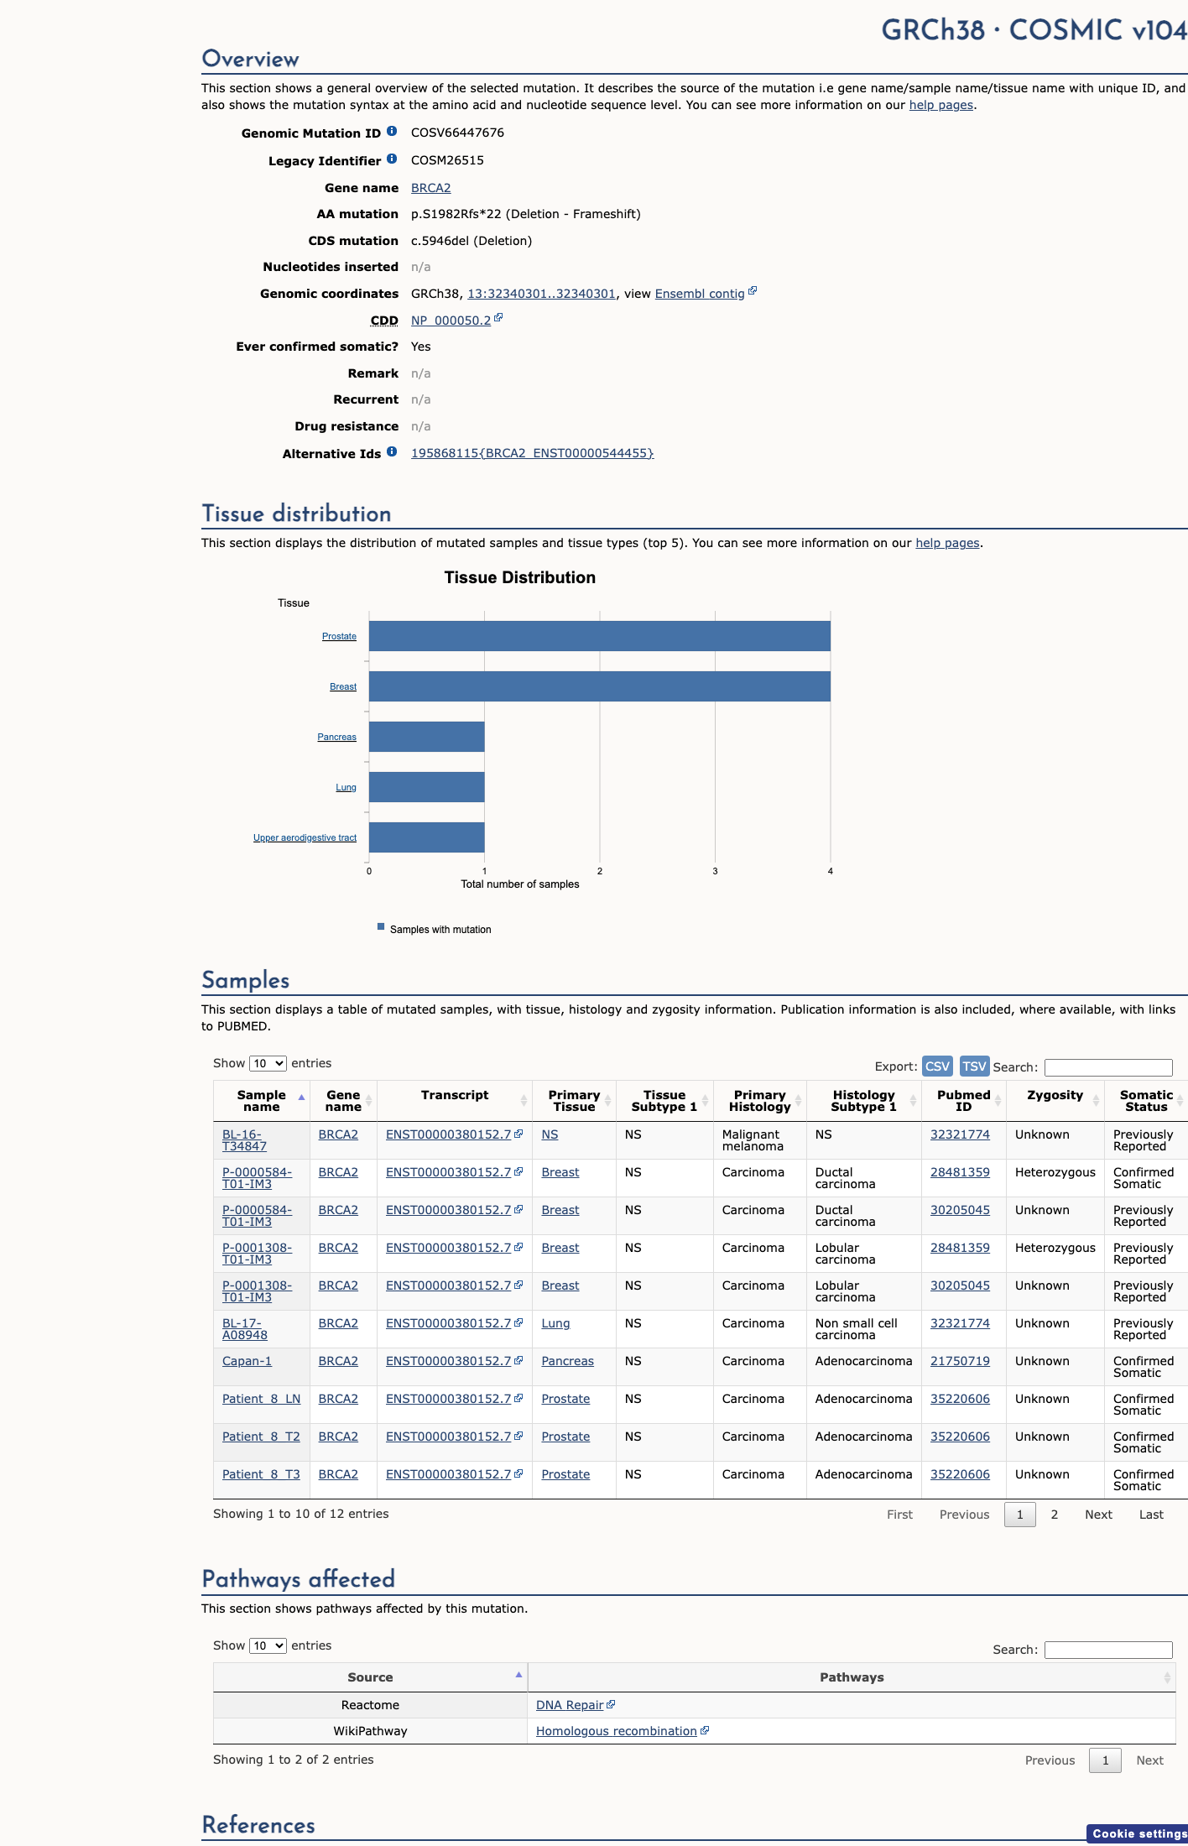Export samples table as TSV
This screenshot has width=1188, height=1846.
click(x=974, y=1066)
